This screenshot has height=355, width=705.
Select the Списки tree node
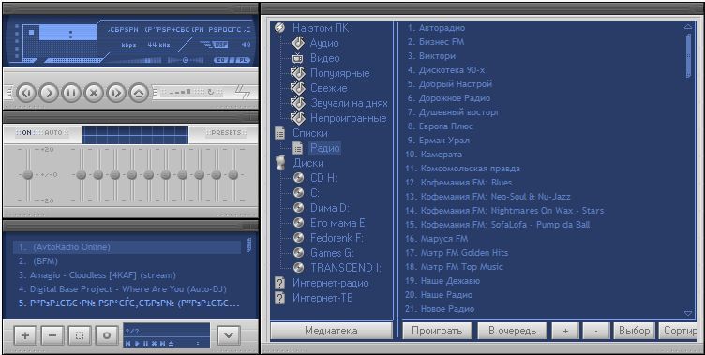309,133
